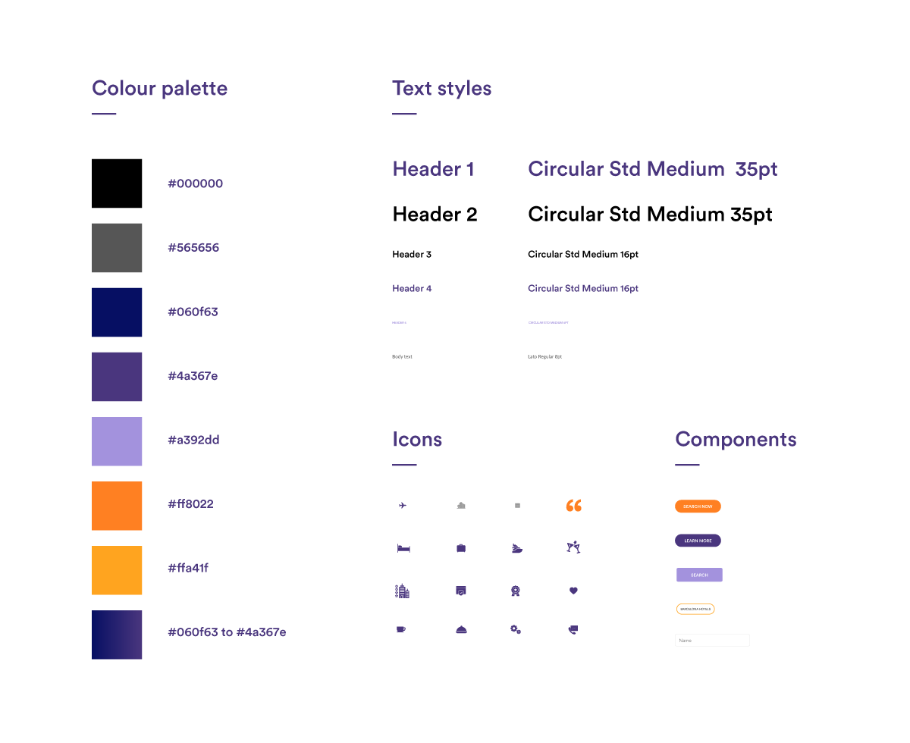Pick the orange #ff8022 colour swatch
Image resolution: width=910 pixels, height=743 pixels.
(x=117, y=506)
